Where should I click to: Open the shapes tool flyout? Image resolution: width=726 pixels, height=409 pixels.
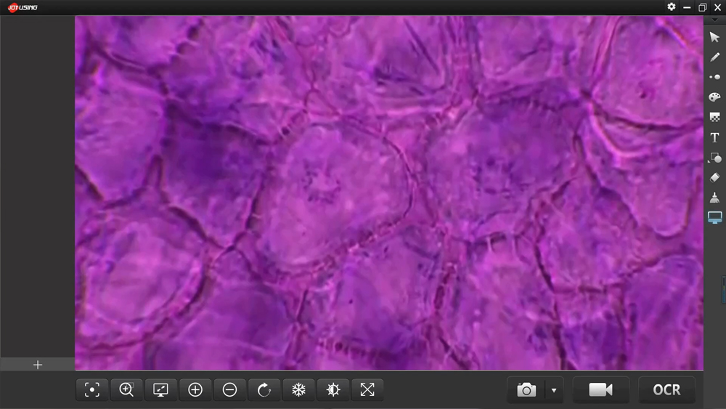tap(714, 158)
